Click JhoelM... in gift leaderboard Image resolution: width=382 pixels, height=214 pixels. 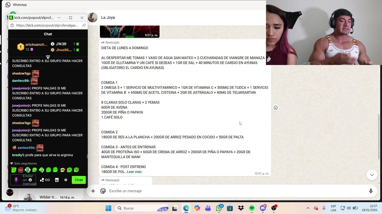(x=64, y=50)
